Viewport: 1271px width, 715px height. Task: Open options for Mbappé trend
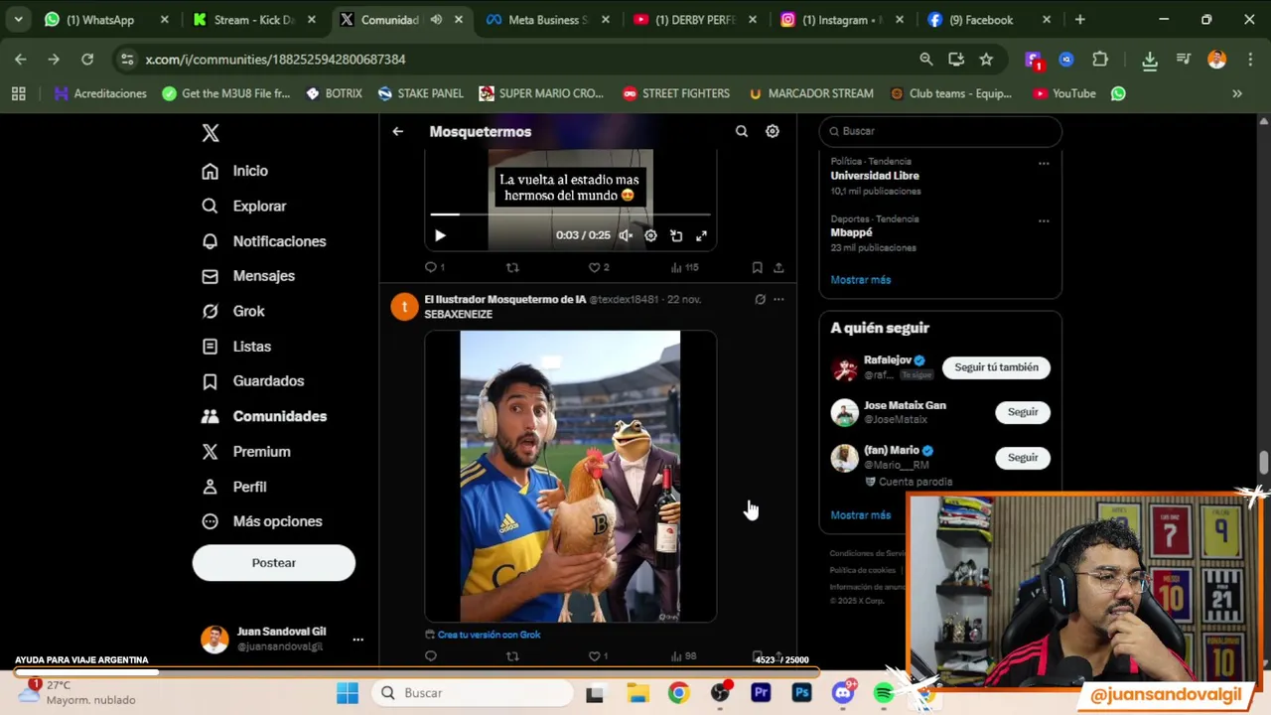point(1044,221)
